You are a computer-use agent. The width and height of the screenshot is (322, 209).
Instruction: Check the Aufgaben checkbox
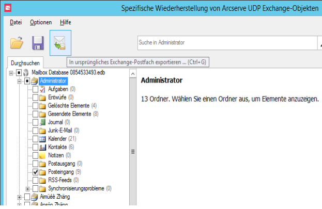pyautogui.click(x=35, y=89)
